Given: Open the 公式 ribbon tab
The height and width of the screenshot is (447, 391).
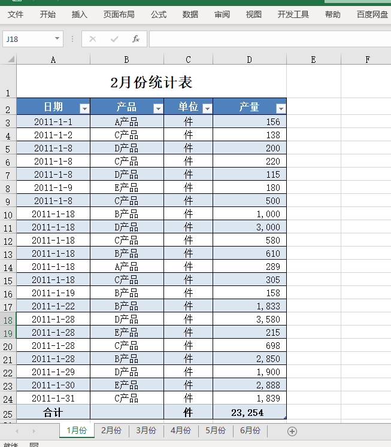Looking at the screenshot, I should pos(159,14).
